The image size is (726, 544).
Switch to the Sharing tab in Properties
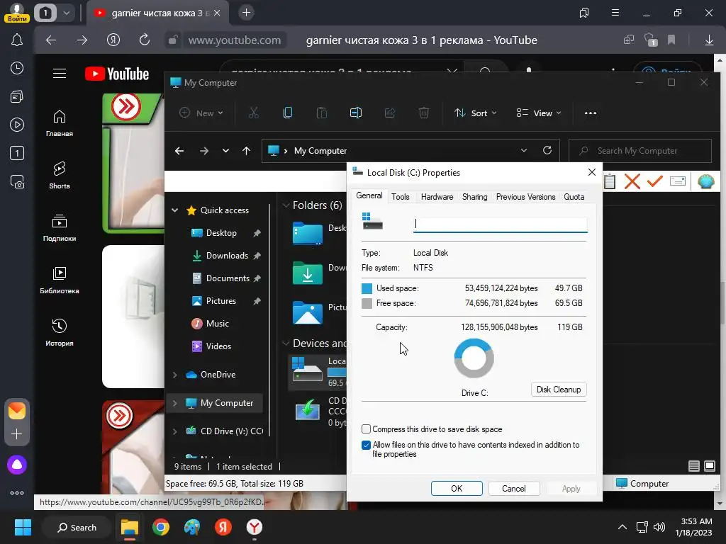click(474, 197)
